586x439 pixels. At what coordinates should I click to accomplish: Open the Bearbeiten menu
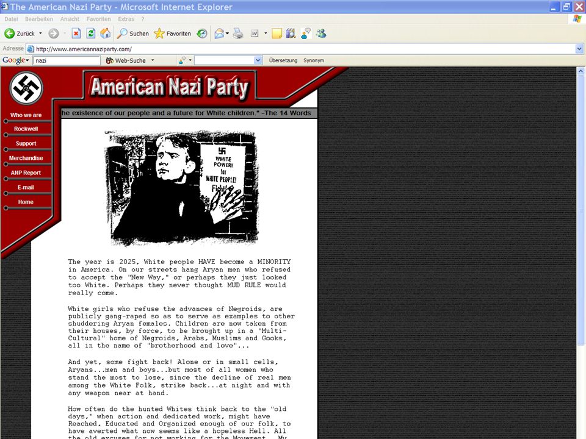(x=39, y=19)
